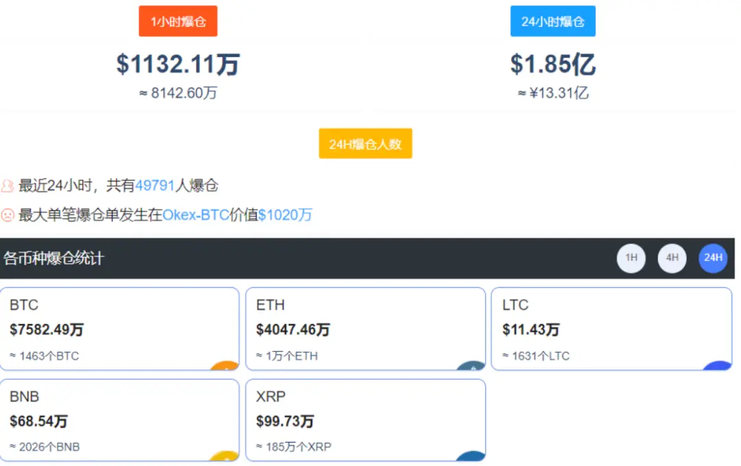Open the 24小时爆仓 blue tab
741x466 pixels.
552,21
